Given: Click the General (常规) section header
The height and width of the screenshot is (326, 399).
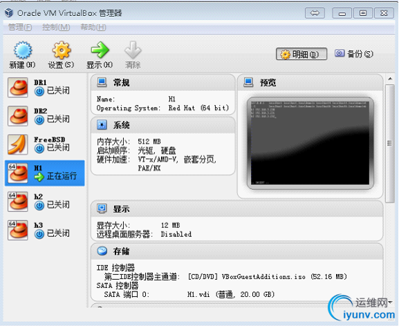Looking at the screenshot, I should 163,83.
